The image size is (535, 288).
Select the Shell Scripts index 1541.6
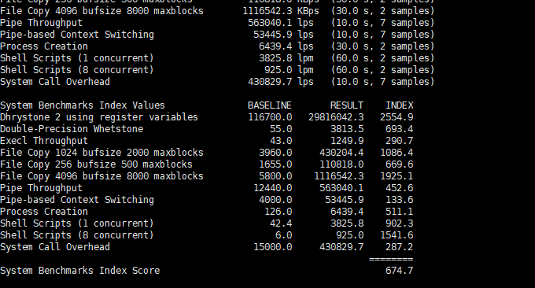tap(397, 235)
